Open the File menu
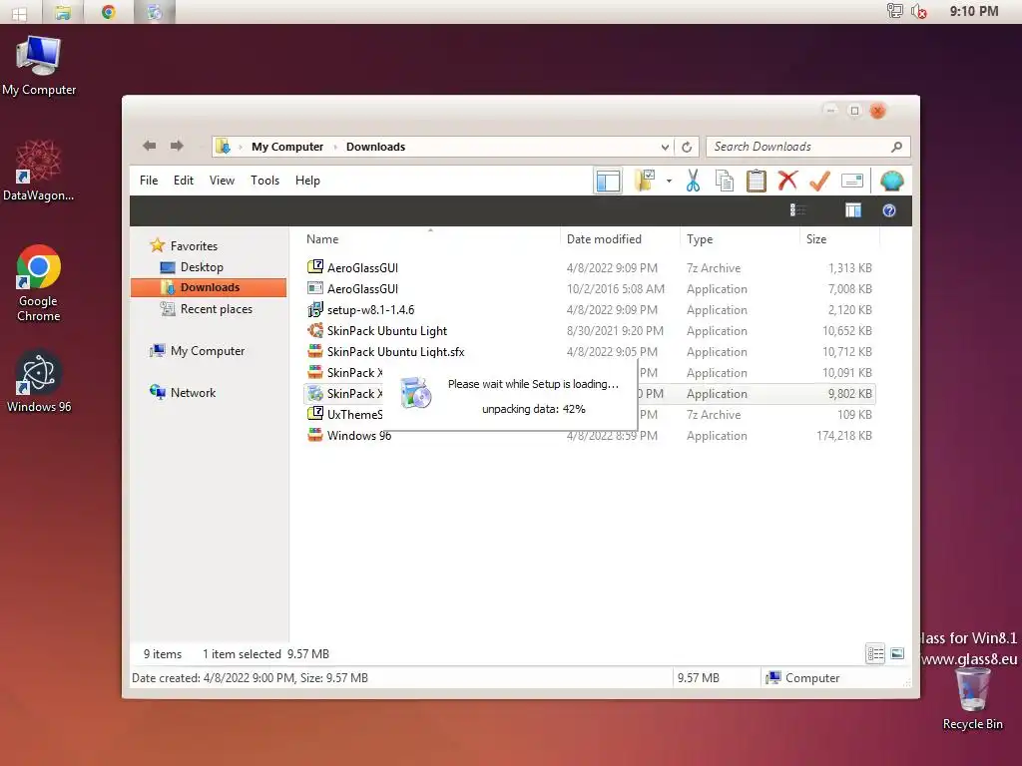Image resolution: width=1022 pixels, height=766 pixels. pos(149,181)
